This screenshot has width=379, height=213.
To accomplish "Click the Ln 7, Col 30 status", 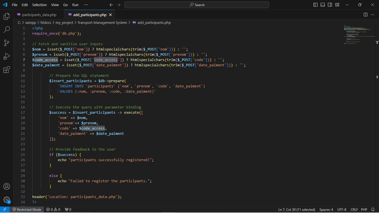I will (x=297, y=209).
